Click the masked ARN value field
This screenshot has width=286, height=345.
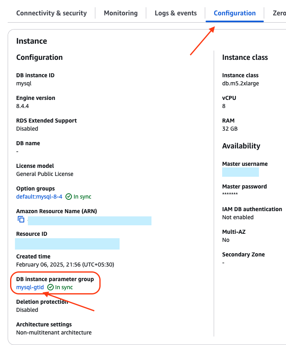89,220
